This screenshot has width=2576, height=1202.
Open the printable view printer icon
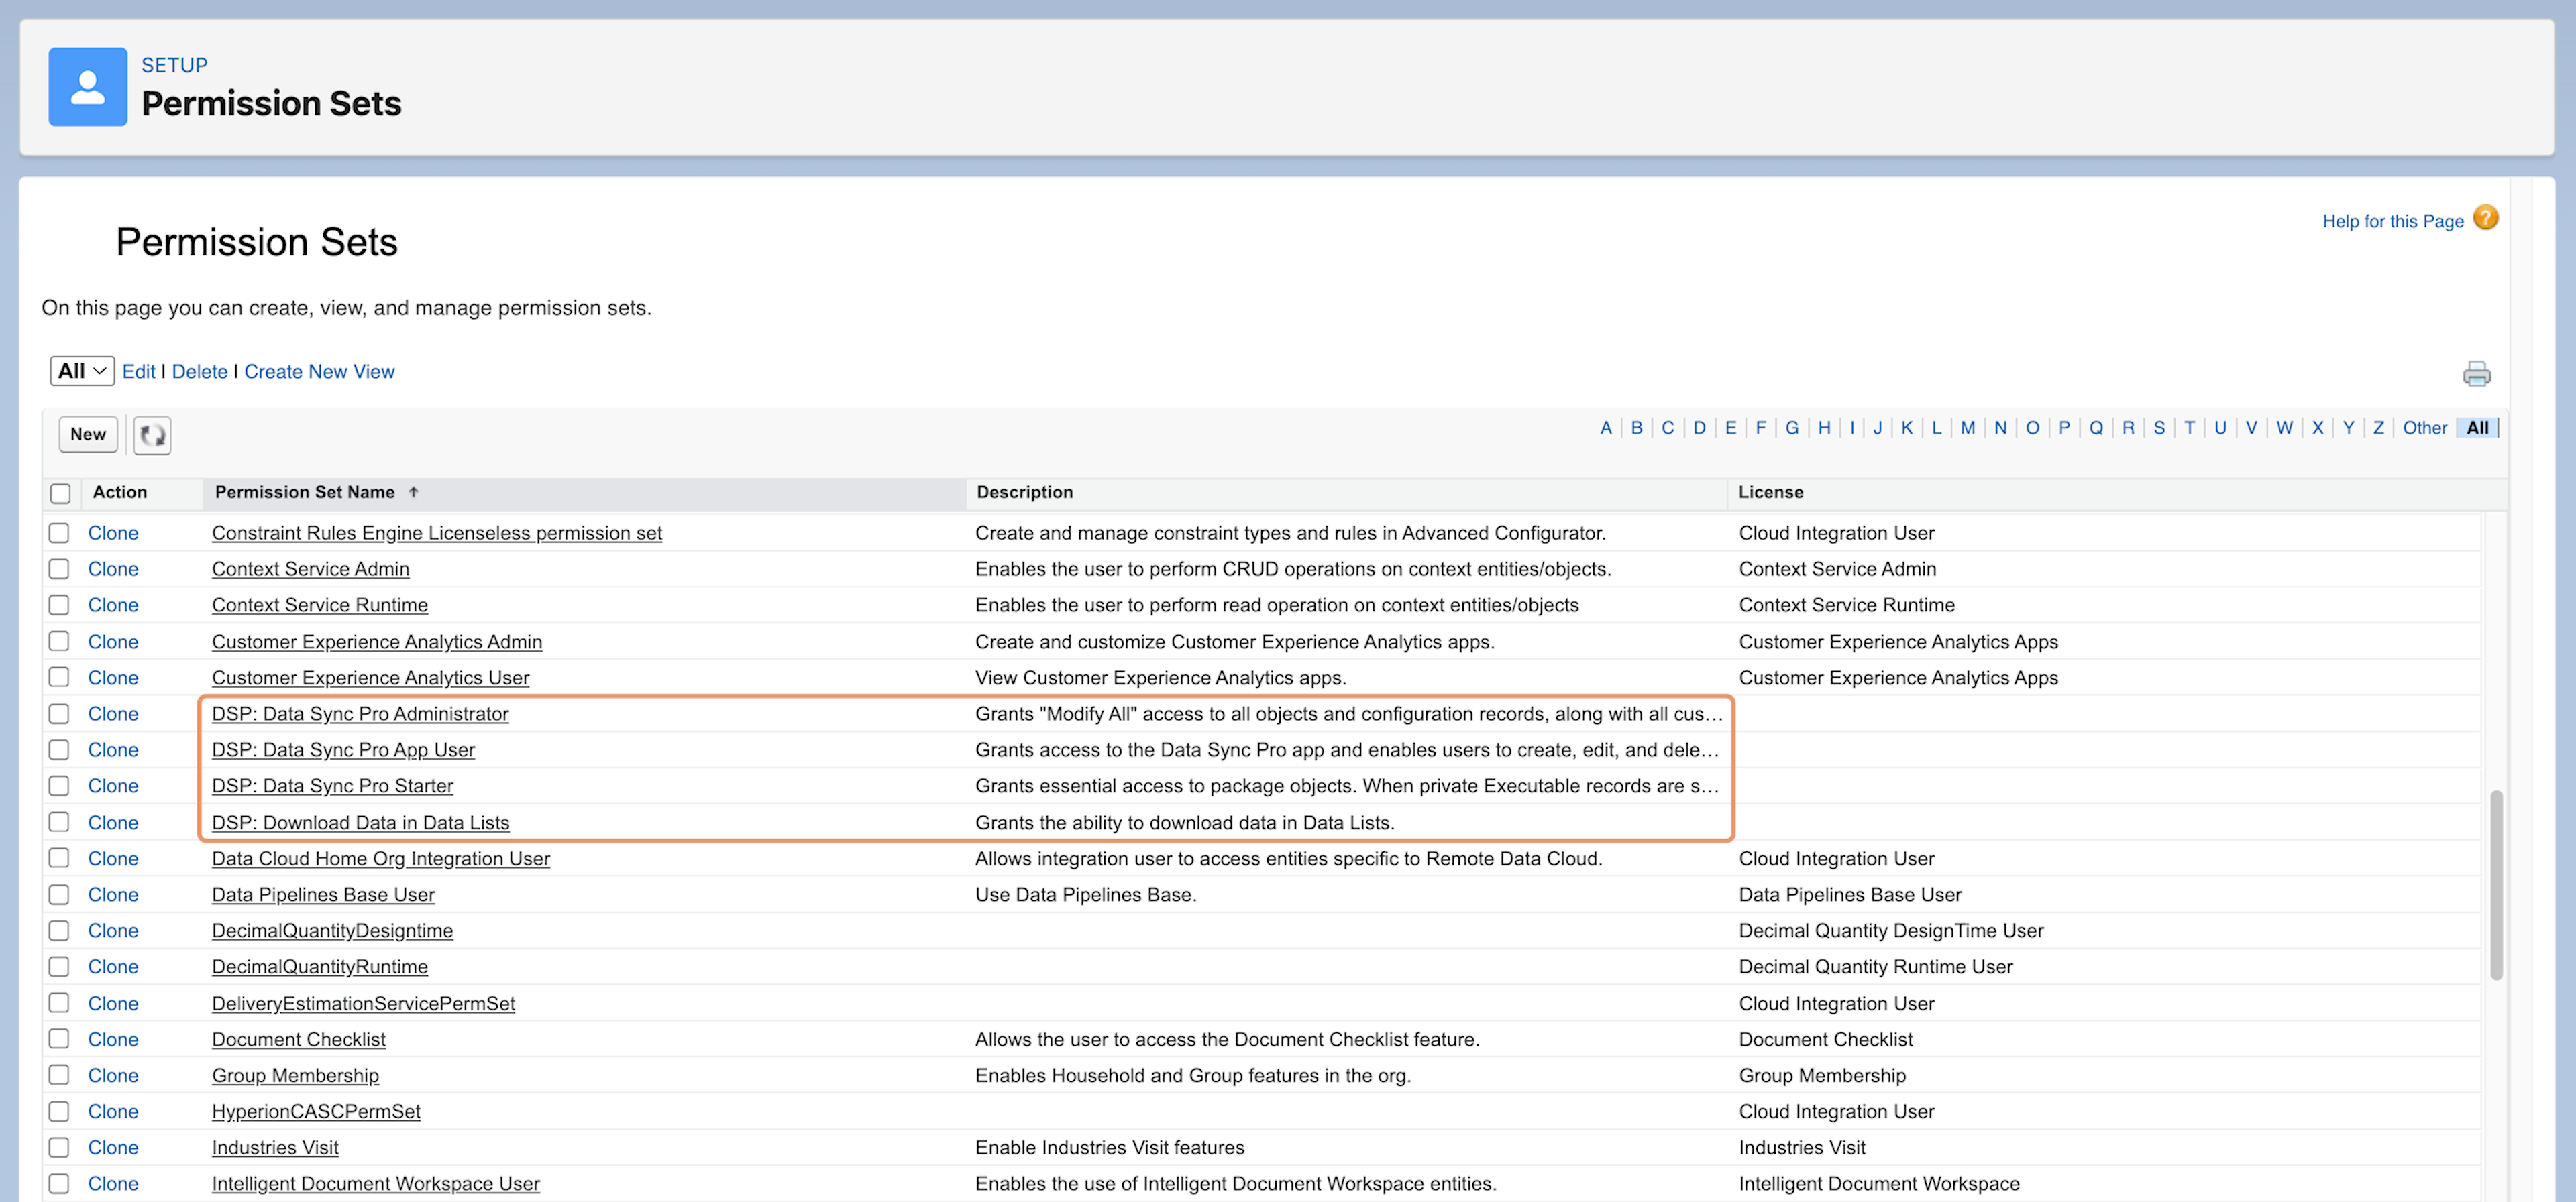point(2476,373)
